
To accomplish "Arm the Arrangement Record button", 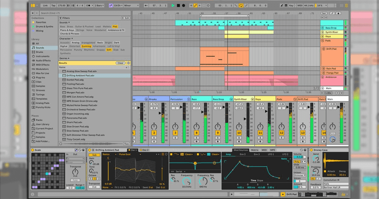I will tap(183, 5).
